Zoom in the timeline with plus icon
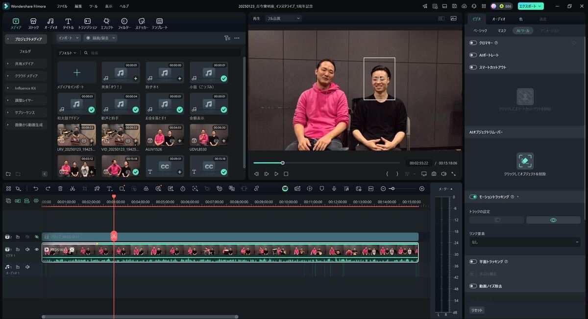The height and width of the screenshot is (319, 588). click(x=422, y=189)
